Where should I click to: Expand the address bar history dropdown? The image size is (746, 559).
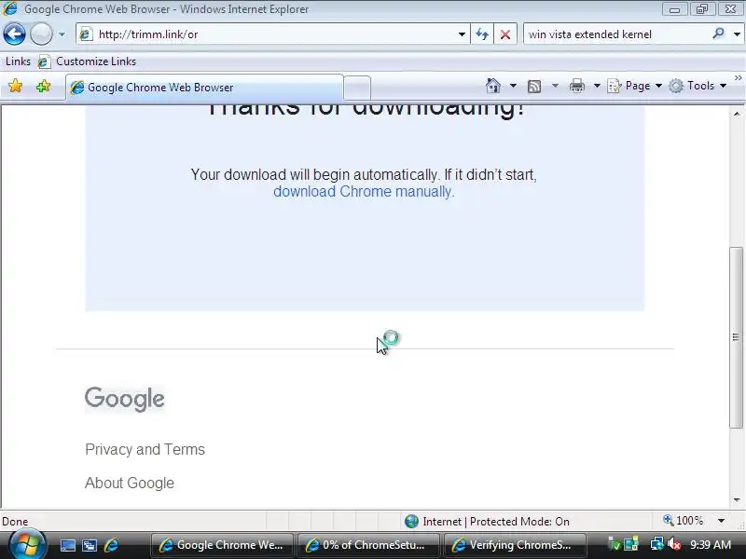pyautogui.click(x=462, y=34)
